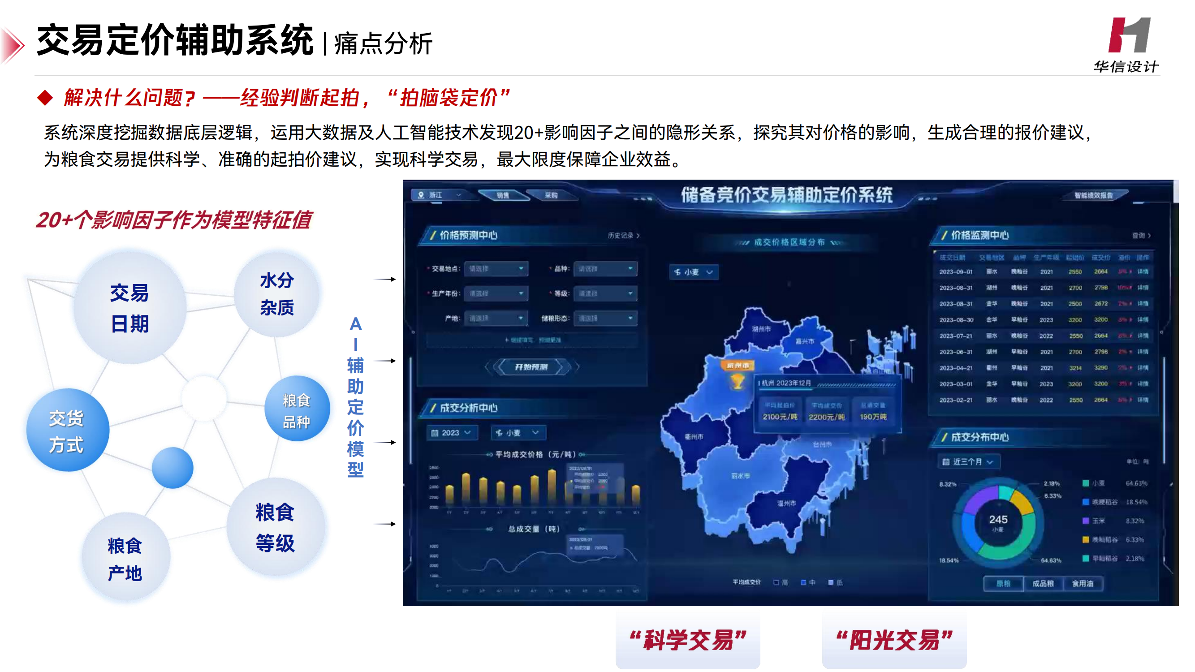Toggle the 高 legend checkbox under map
The width and height of the screenshot is (1195, 672).
776,582
